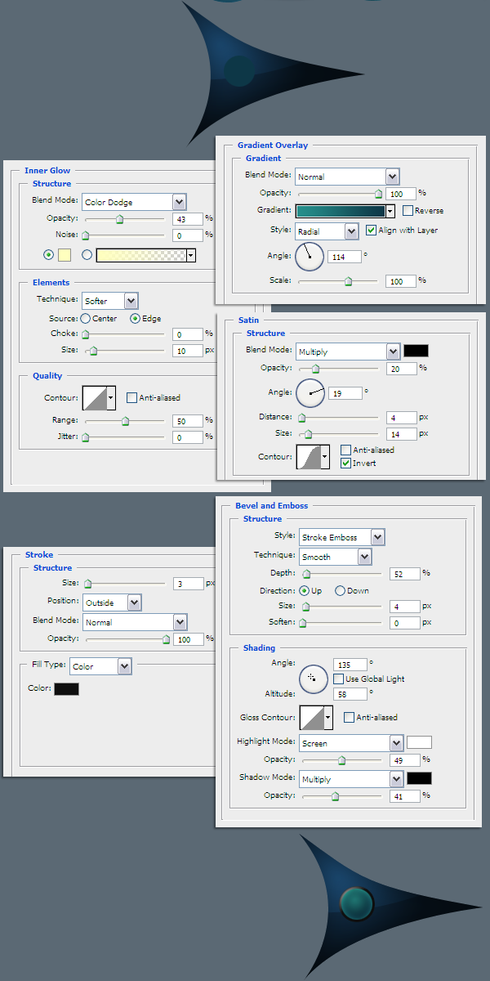The image size is (490, 981).
Task: Open Stroke Blend Mode Normal dropdown
Action: click(135, 622)
